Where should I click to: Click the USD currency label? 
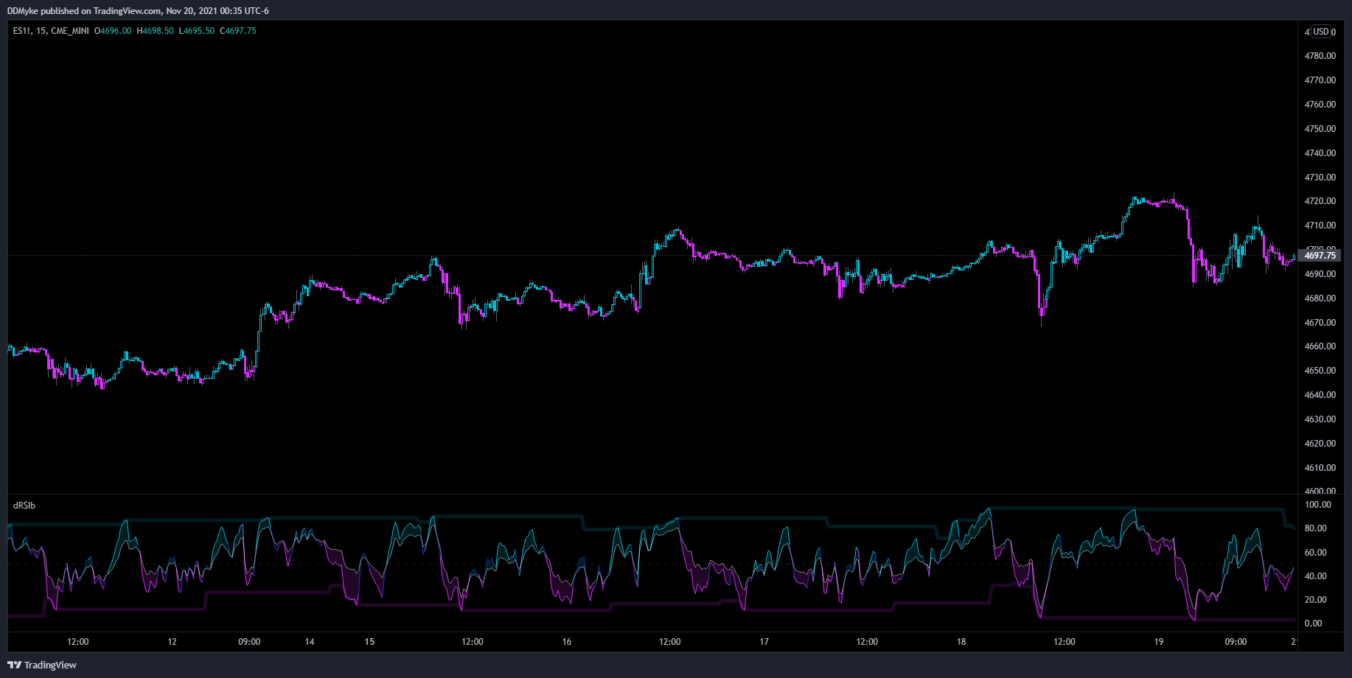coord(1321,32)
